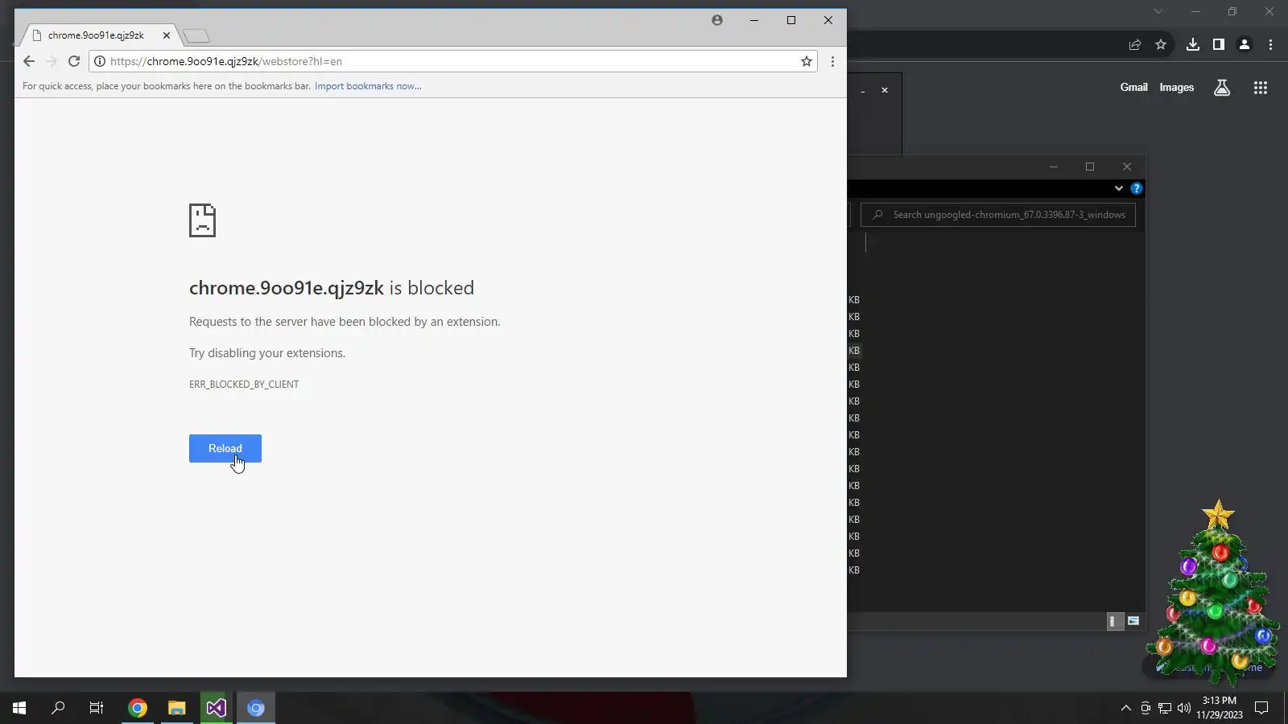Switch to Chromium on taskbar

point(256,708)
